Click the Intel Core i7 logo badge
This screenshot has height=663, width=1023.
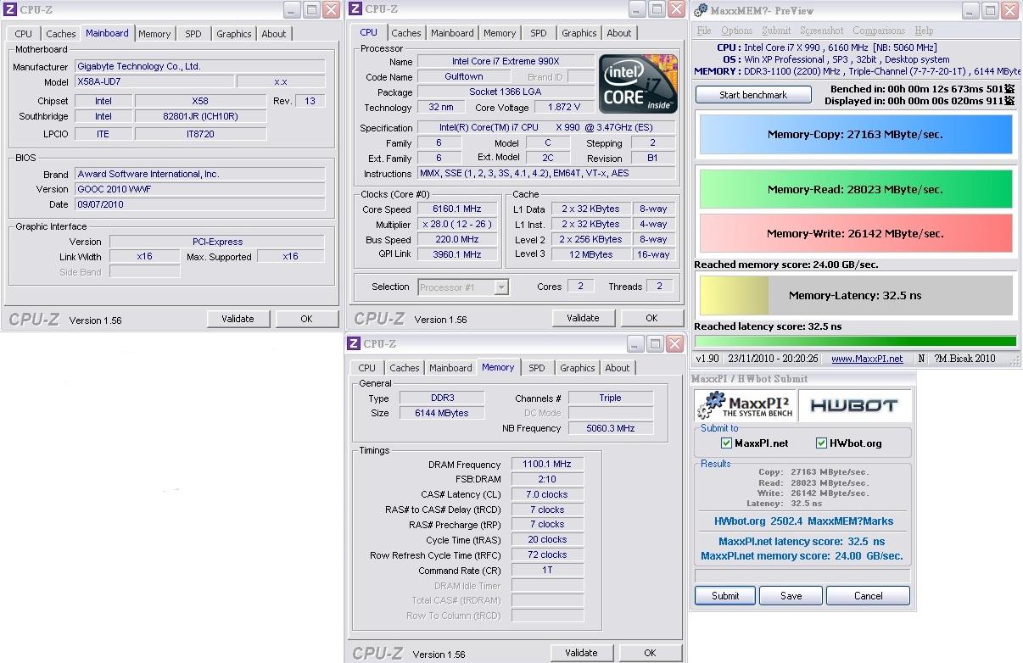tap(638, 84)
